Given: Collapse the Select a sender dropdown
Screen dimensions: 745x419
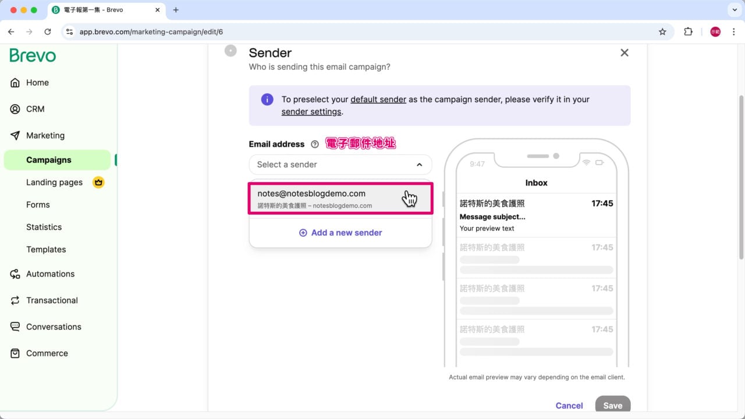Looking at the screenshot, I should coord(419,165).
